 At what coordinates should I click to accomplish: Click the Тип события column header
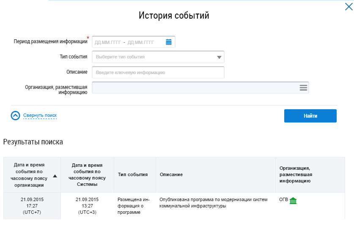tap(133, 174)
